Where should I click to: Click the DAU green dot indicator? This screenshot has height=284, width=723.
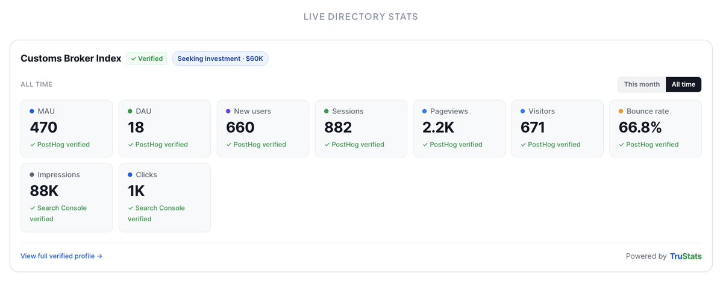(130, 112)
